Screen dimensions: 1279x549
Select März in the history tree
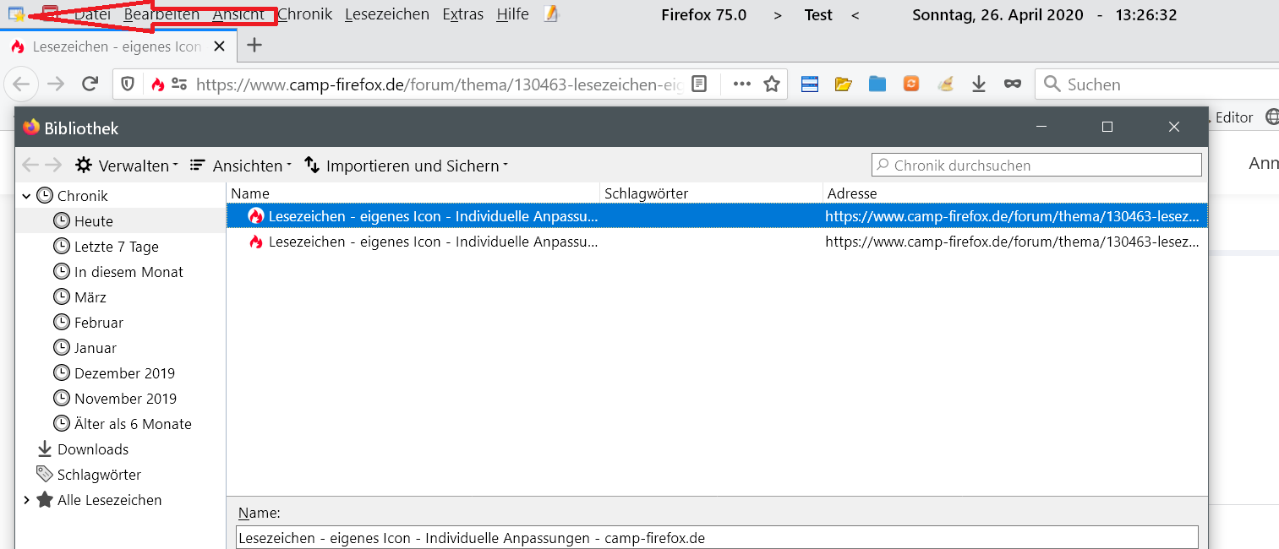90,297
